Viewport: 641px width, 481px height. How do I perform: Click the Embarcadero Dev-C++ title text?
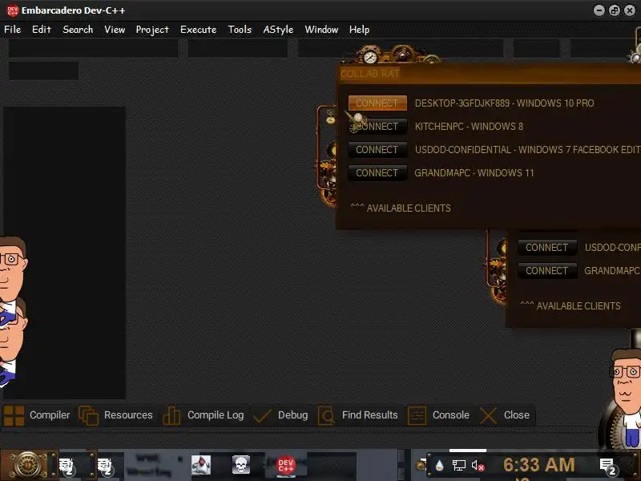tap(74, 10)
